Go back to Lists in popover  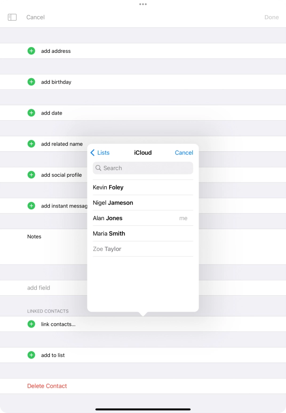pos(100,153)
